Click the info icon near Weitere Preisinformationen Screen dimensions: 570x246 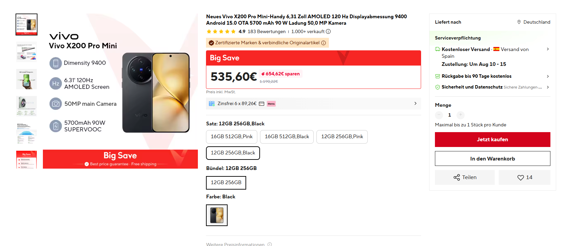point(269,244)
